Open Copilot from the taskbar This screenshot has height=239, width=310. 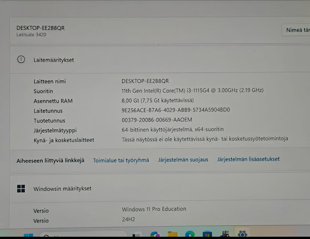tap(155, 234)
